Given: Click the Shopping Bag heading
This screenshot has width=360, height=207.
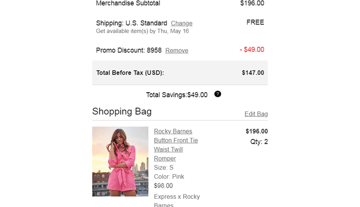Looking at the screenshot, I should [x=122, y=112].
